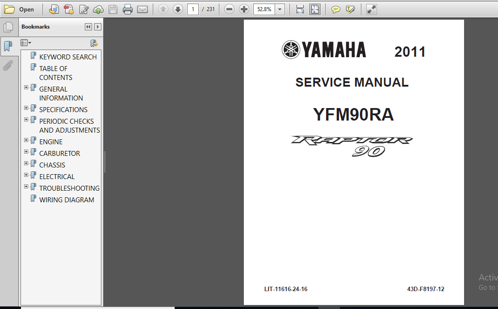Select the TROUBLESHOOTING bookmark text
Screen dimensions: 498x309
click(x=69, y=188)
